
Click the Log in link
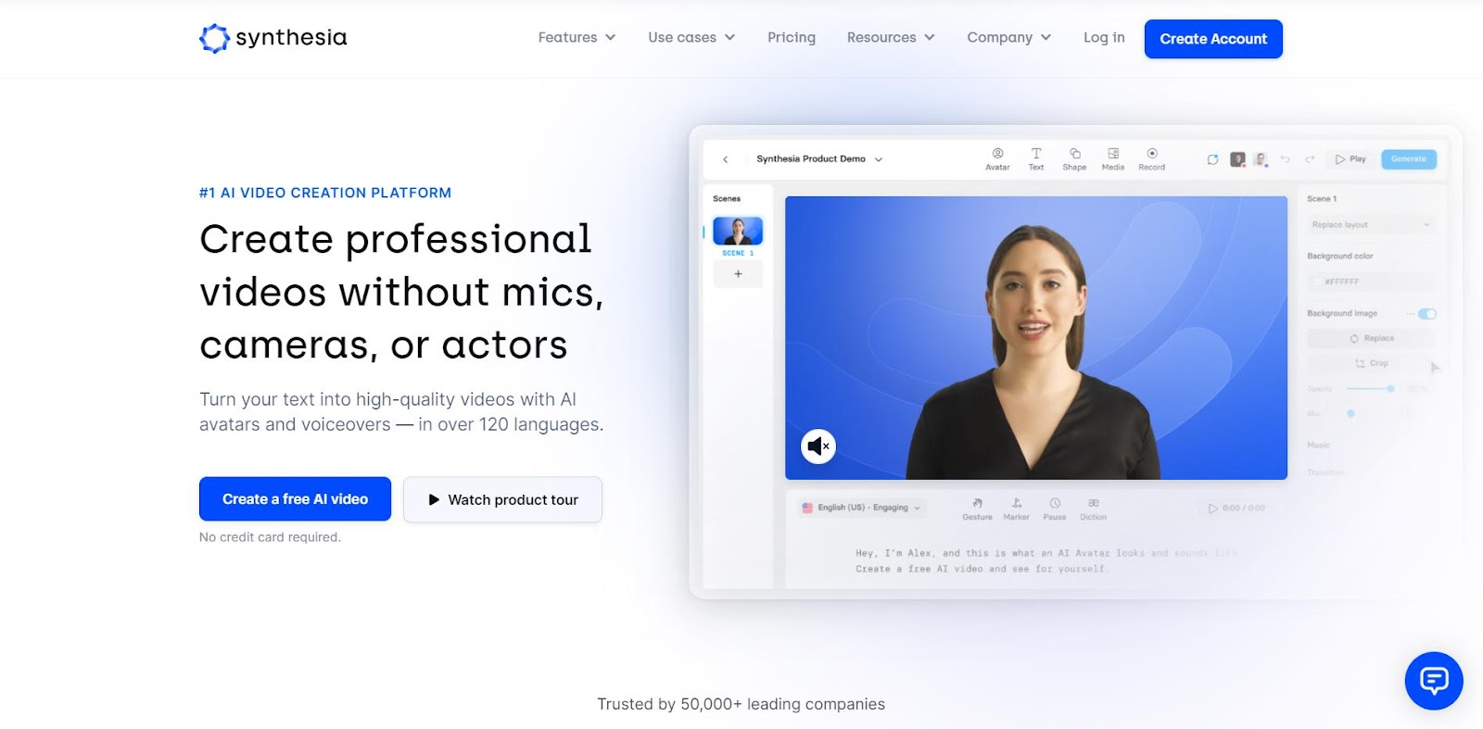point(1104,38)
